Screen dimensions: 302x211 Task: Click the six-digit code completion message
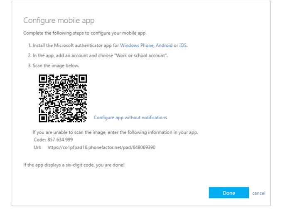click(74, 165)
